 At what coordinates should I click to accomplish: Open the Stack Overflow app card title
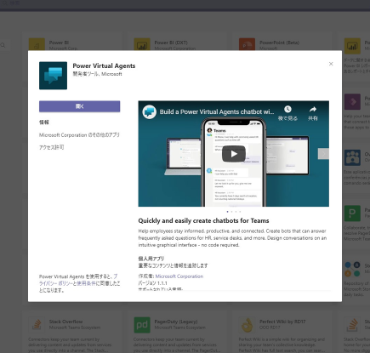65,322
